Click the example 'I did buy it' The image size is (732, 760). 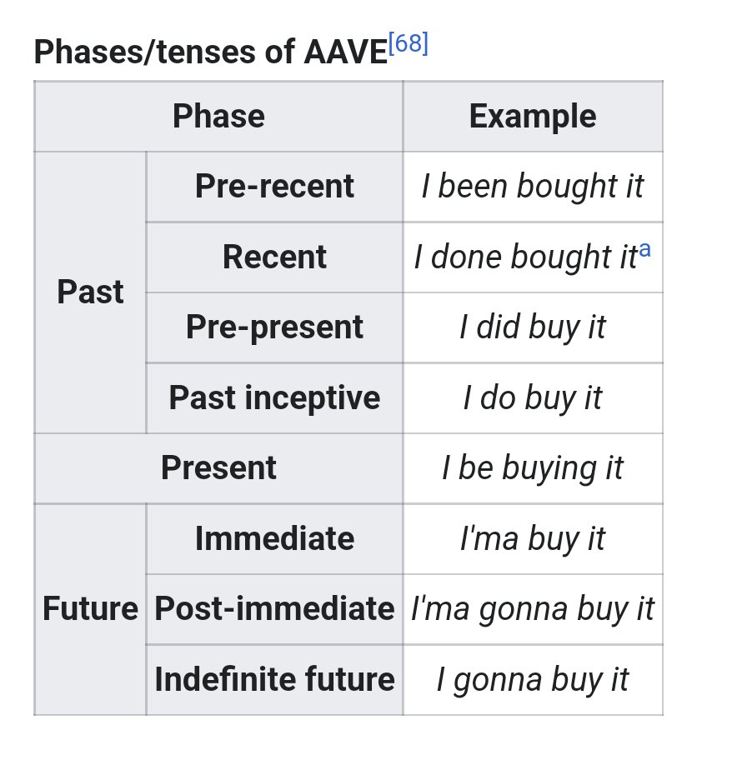[x=533, y=327]
